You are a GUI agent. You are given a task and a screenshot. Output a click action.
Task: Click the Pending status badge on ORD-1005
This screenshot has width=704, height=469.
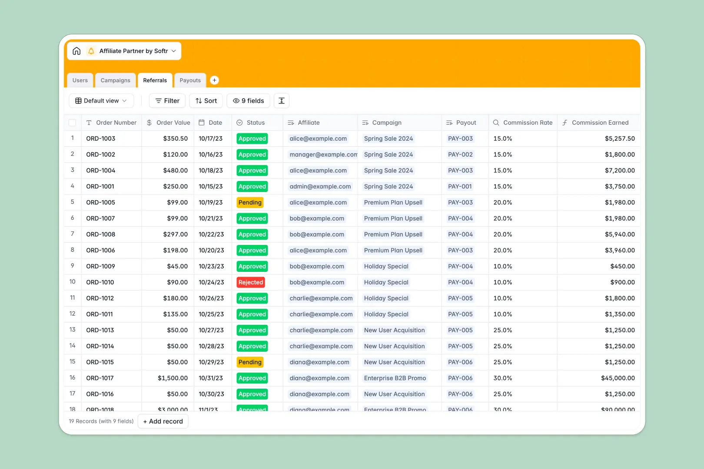[250, 202]
